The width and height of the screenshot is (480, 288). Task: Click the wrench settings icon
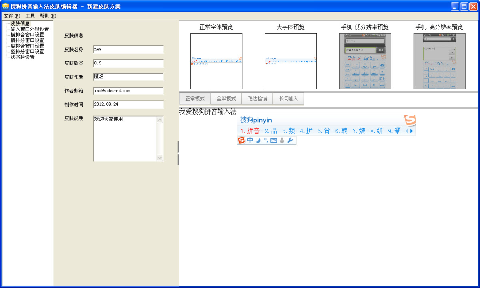pyautogui.click(x=290, y=140)
